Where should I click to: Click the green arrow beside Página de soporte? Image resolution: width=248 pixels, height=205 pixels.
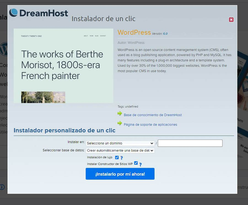pos(120,123)
